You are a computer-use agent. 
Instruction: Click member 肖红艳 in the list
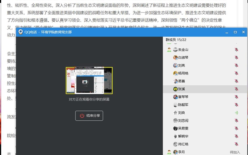[x=183, y=144]
